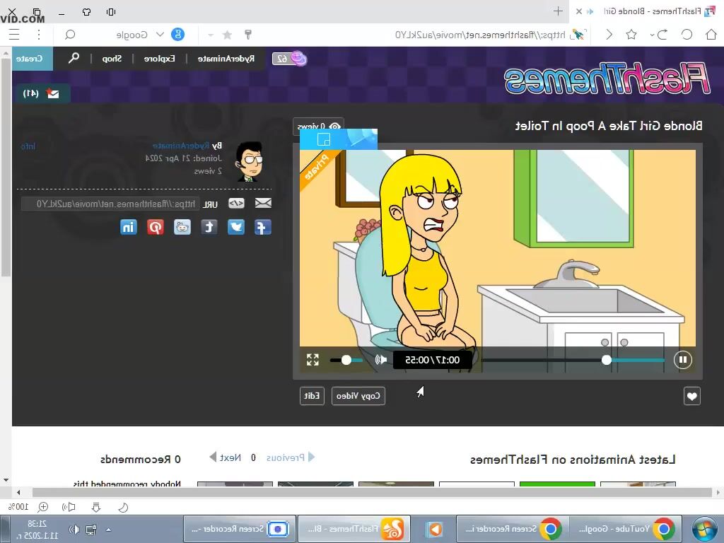Open a new tab with the plus button
Screen dimensions: 724x543
click(558, 11)
